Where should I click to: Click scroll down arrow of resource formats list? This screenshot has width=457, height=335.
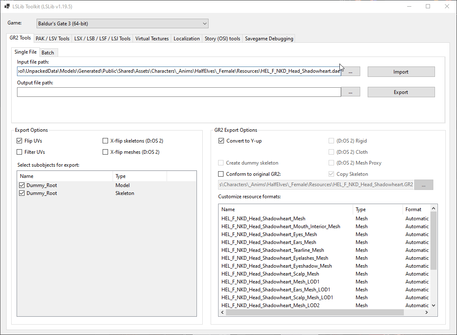(x=433, y=305)
